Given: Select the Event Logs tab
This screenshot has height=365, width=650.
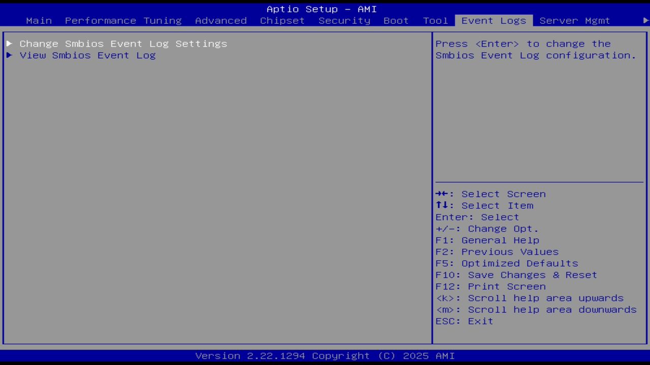Looking at the screenshot, I should pyautogui.click(x=493, y=20).
